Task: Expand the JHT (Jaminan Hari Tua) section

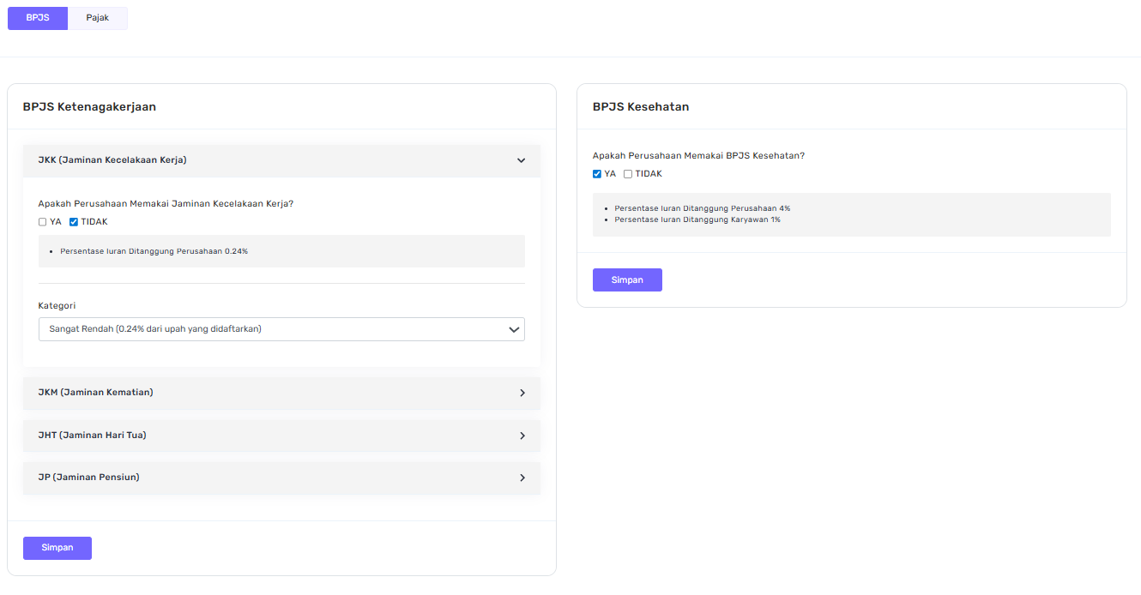Action: tap(281, 435)
